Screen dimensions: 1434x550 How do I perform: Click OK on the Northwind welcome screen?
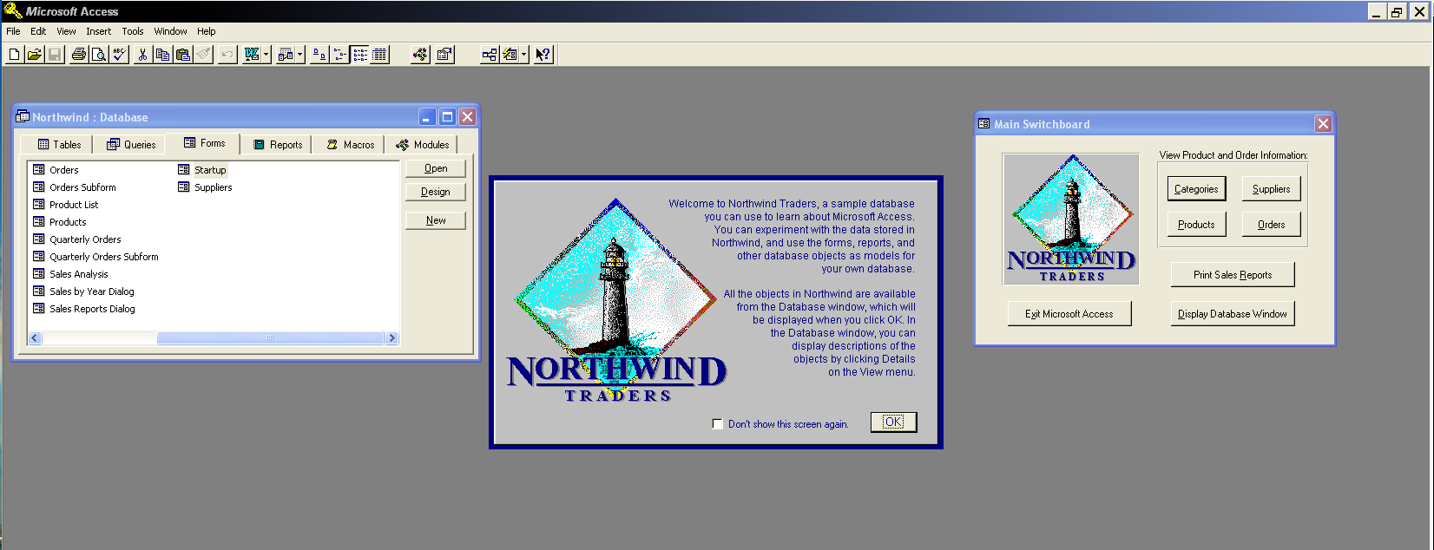click(x=893, y=422)
